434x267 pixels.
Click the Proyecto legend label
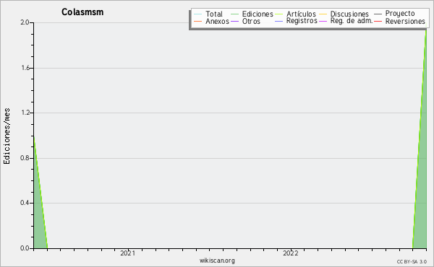pyautogui.click(x=400, y=14)
